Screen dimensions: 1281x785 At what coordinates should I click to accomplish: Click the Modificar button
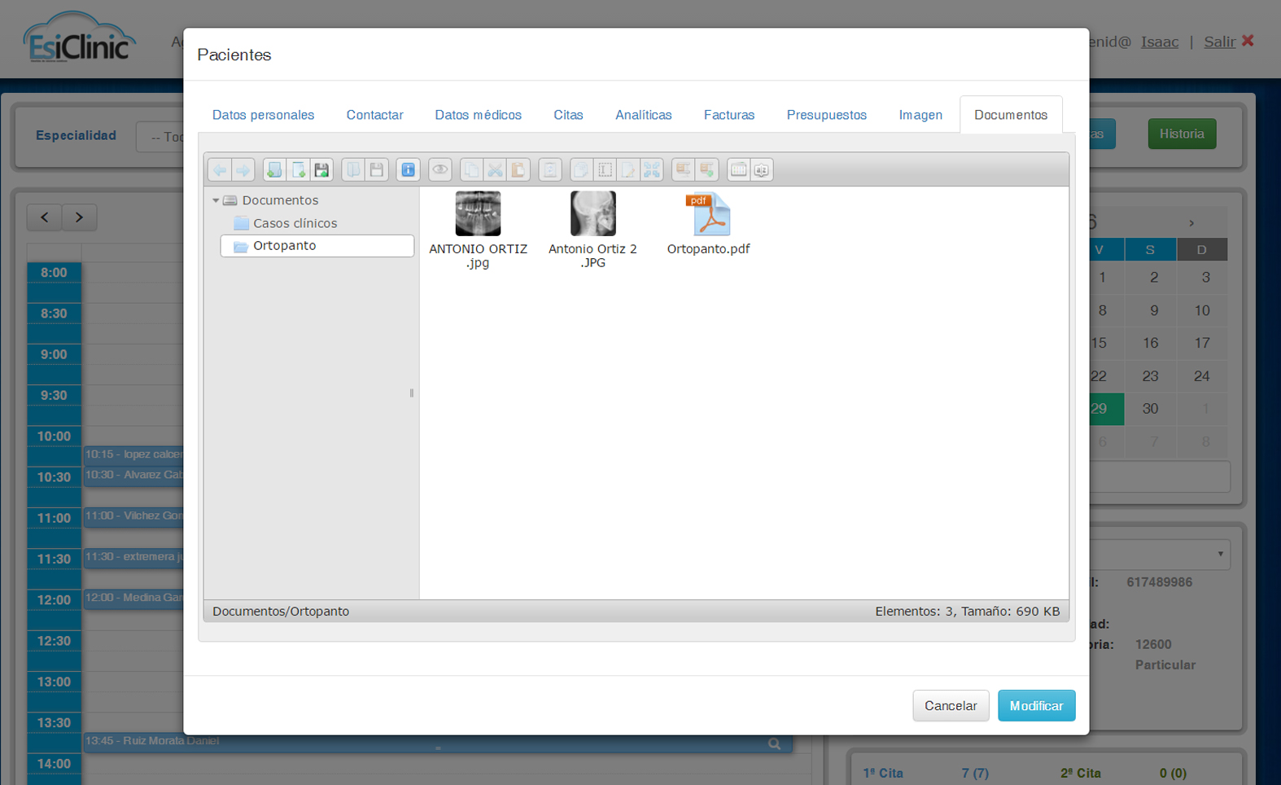1036,705
